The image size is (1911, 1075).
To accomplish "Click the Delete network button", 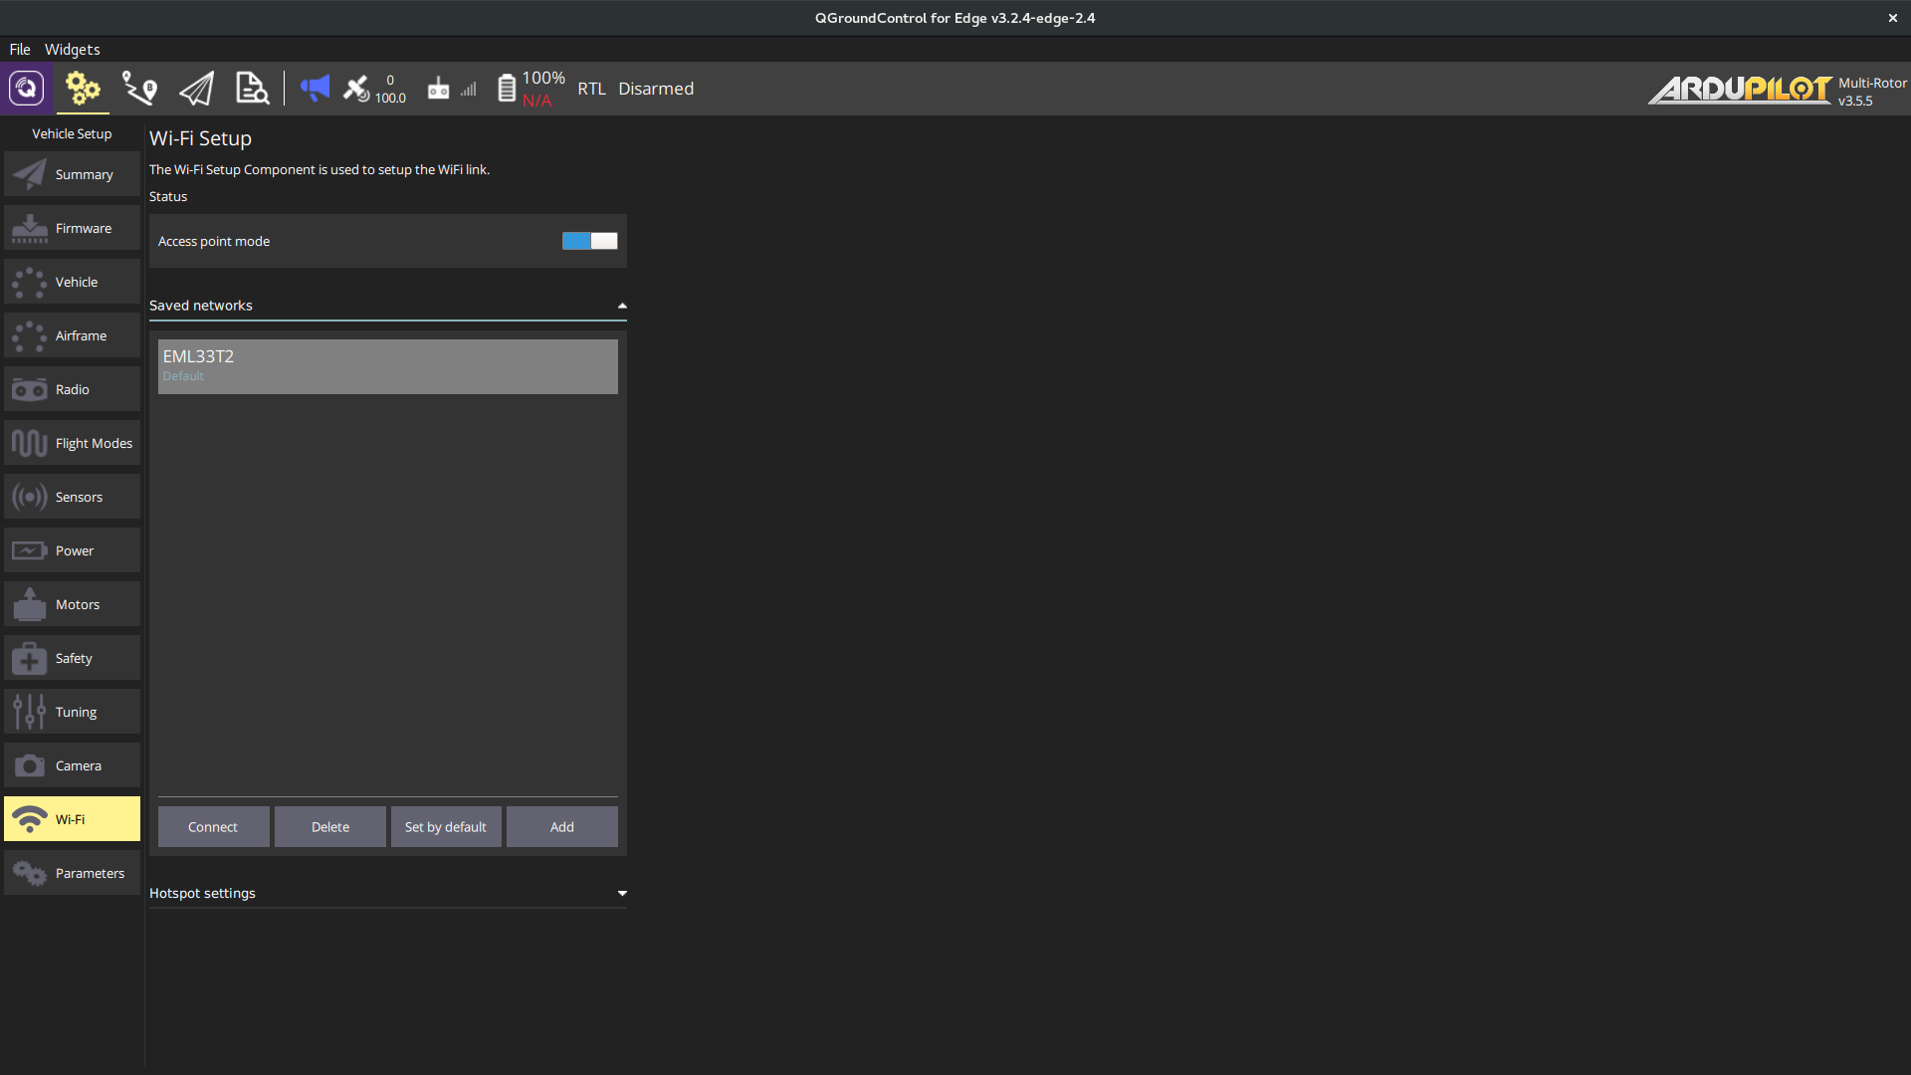I will click(x=330, y=827).
